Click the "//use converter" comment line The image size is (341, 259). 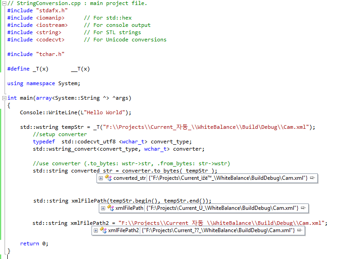pos(132,163)
